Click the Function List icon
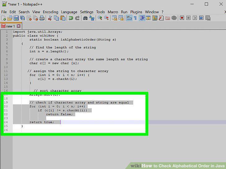 coord(161,18)
